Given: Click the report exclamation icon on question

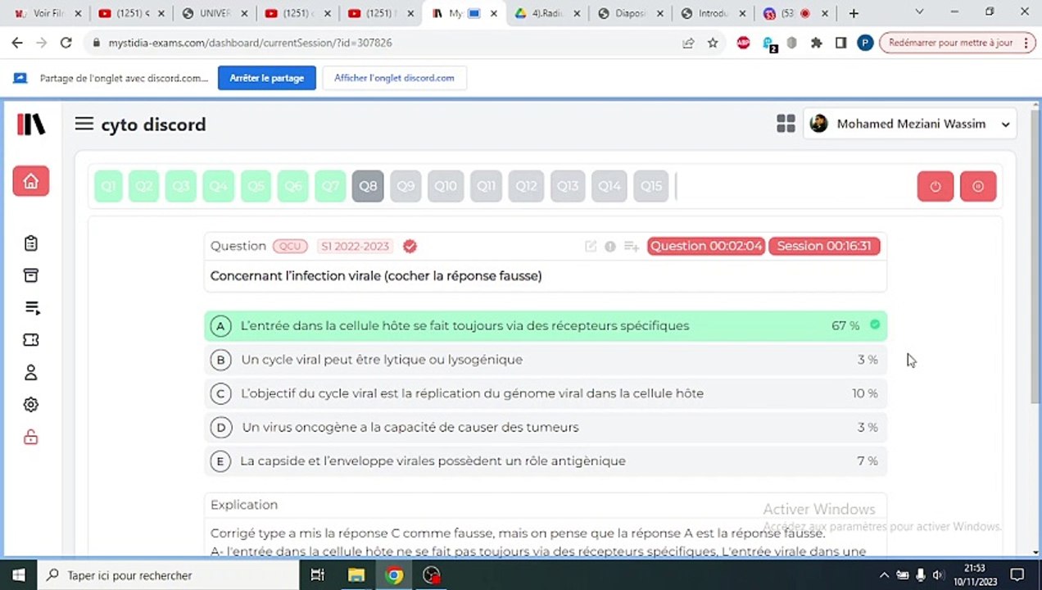Looking at the screenshot, I should click(x=609, y=246).
